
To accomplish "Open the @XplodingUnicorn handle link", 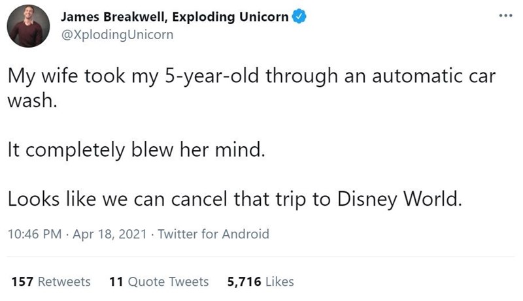I will tap(116, 35).
